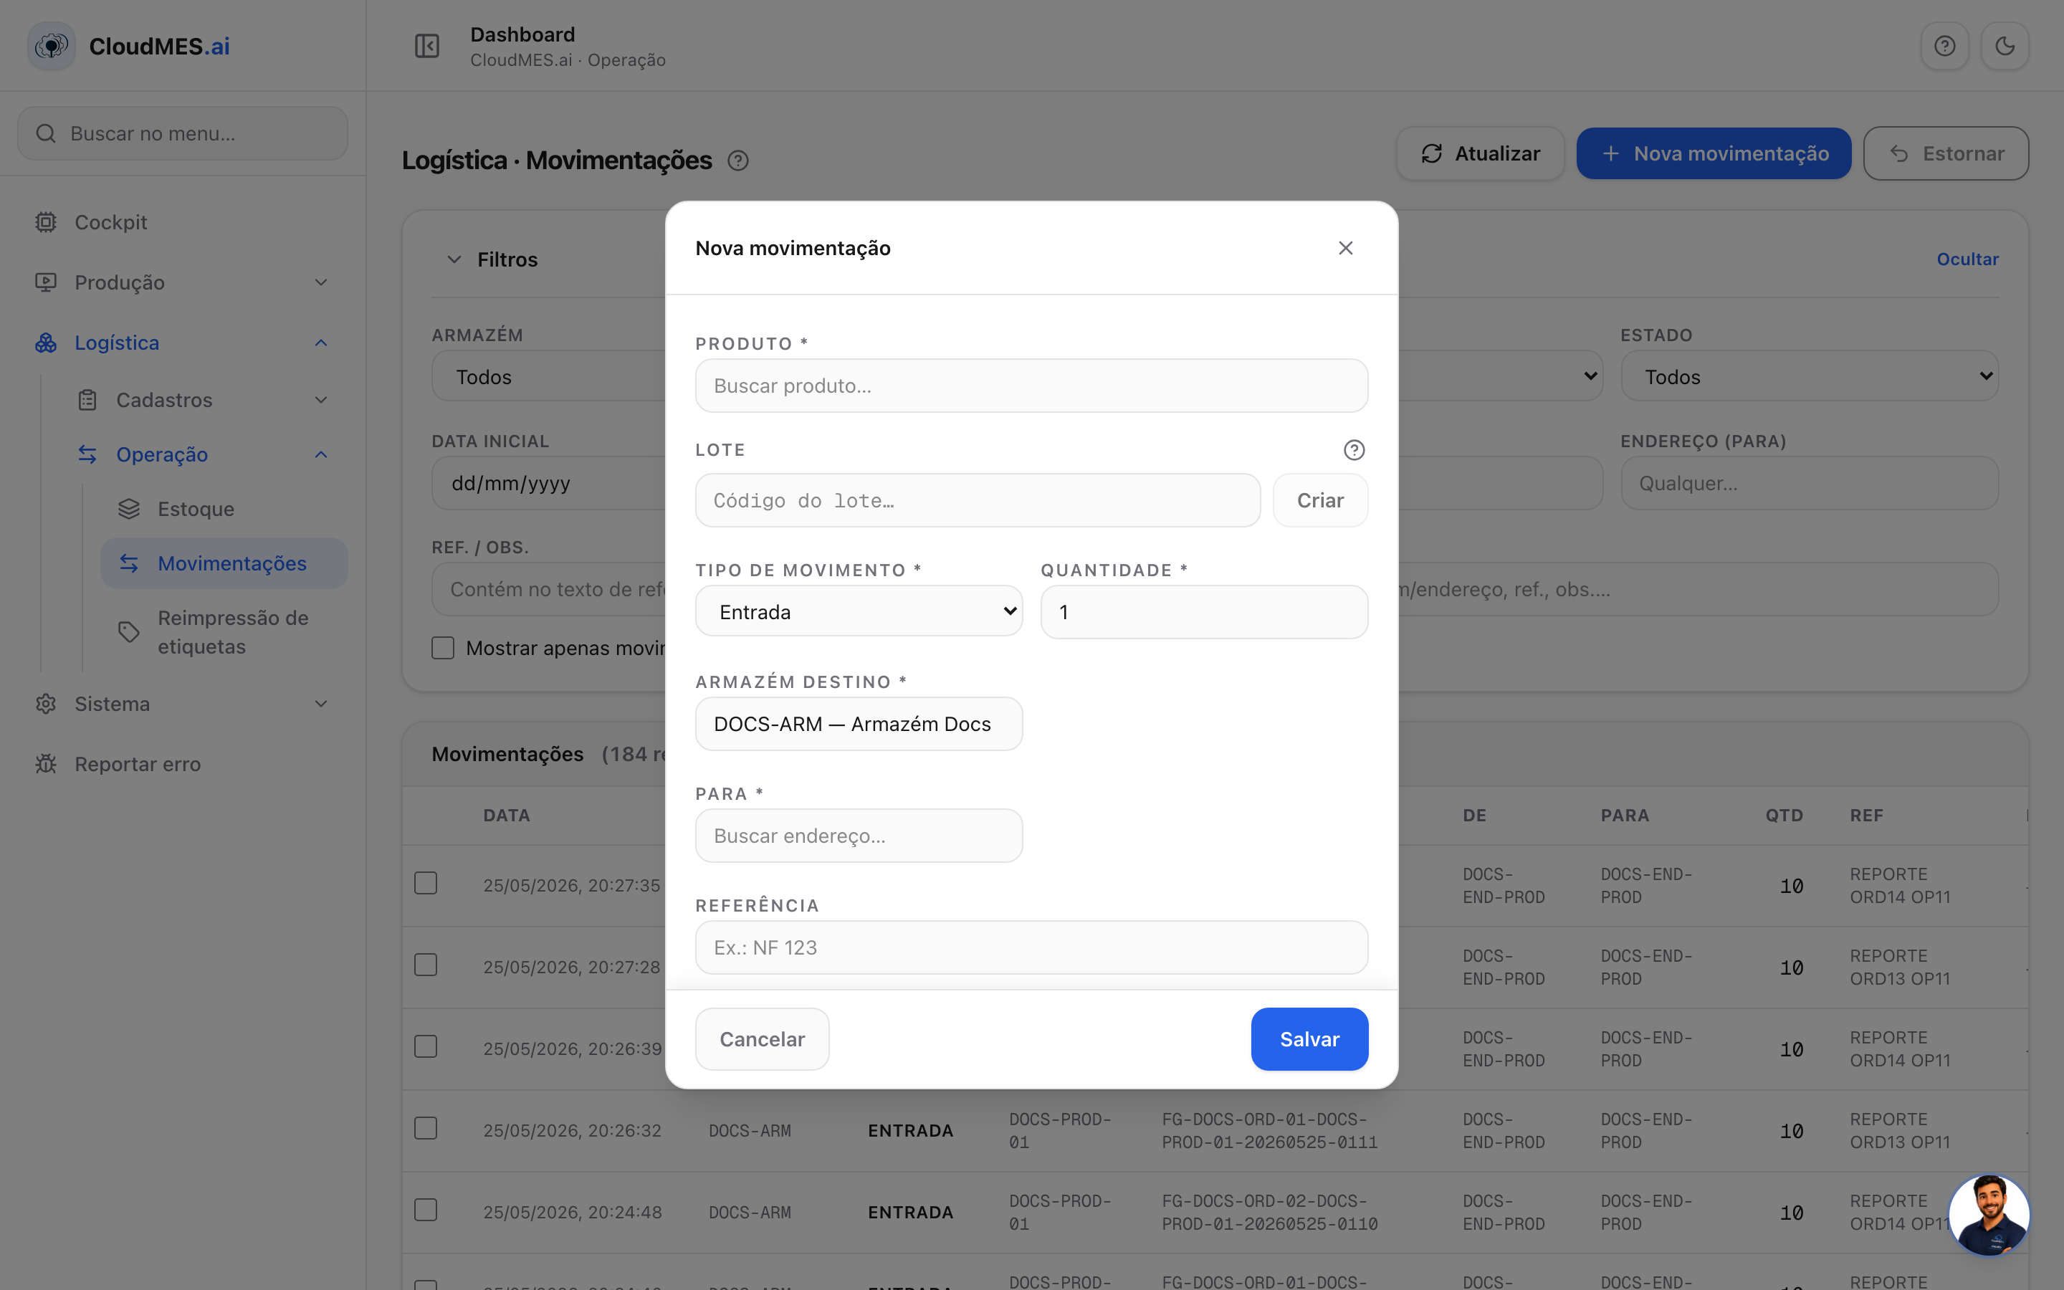The width and height of the screenshot is (2064, 1290).
Task: Focus the Código do lote field
Action: 978,501
